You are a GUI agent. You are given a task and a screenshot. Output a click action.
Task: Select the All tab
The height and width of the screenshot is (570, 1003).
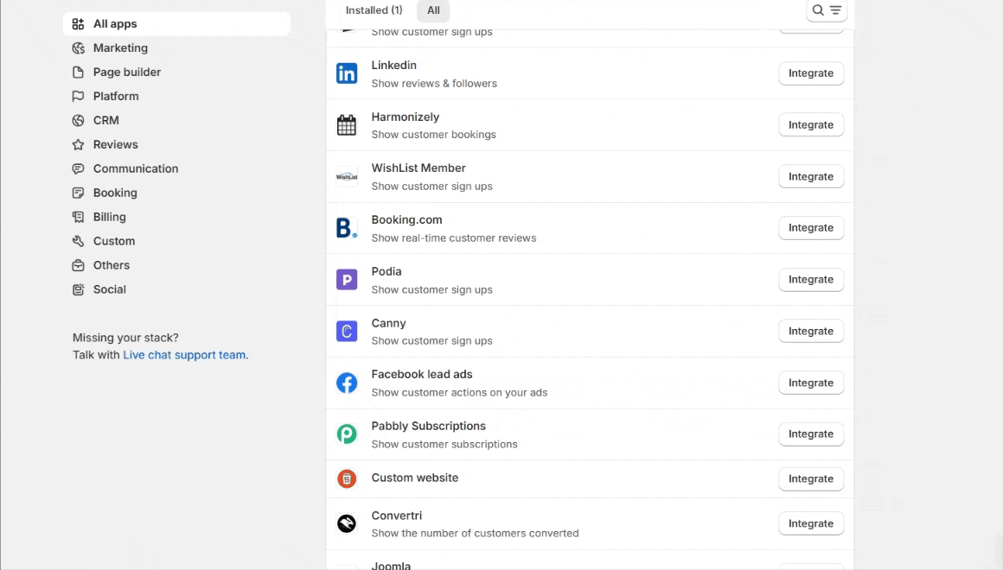[x=433, y=10]
